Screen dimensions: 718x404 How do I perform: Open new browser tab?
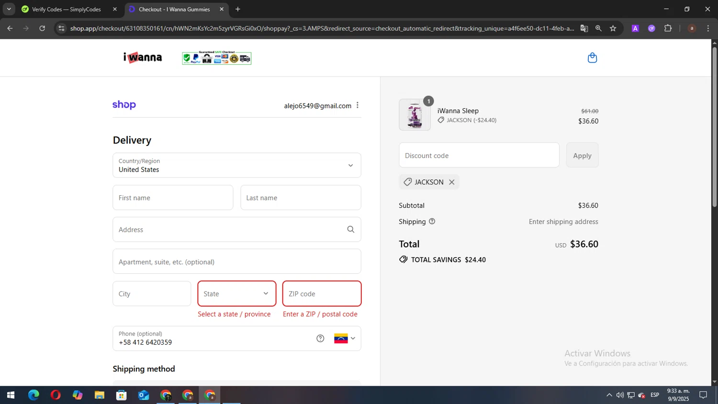tap(238, 9)
